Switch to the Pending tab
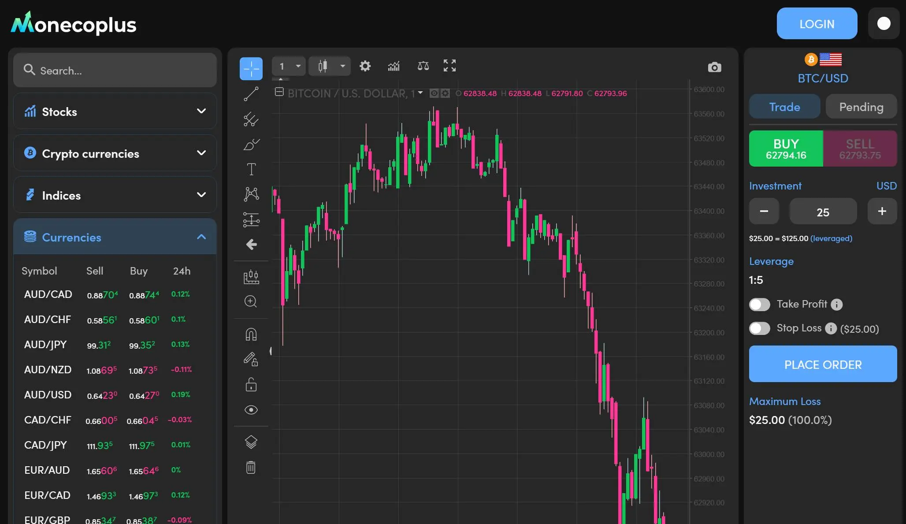This screenshot has height=524, width=906. coord(861,107)
